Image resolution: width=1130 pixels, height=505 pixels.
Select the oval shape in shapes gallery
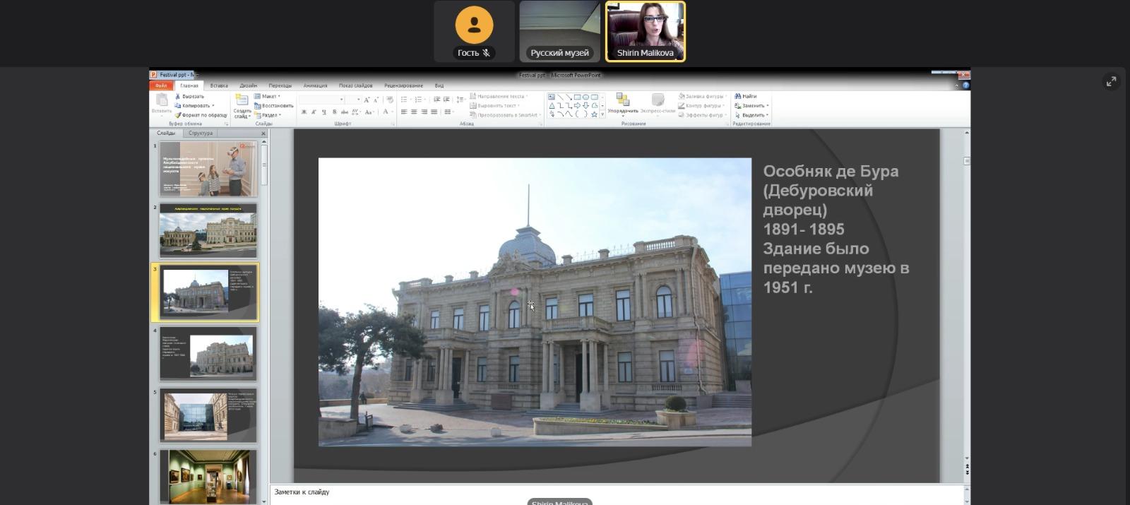(585, 97)
